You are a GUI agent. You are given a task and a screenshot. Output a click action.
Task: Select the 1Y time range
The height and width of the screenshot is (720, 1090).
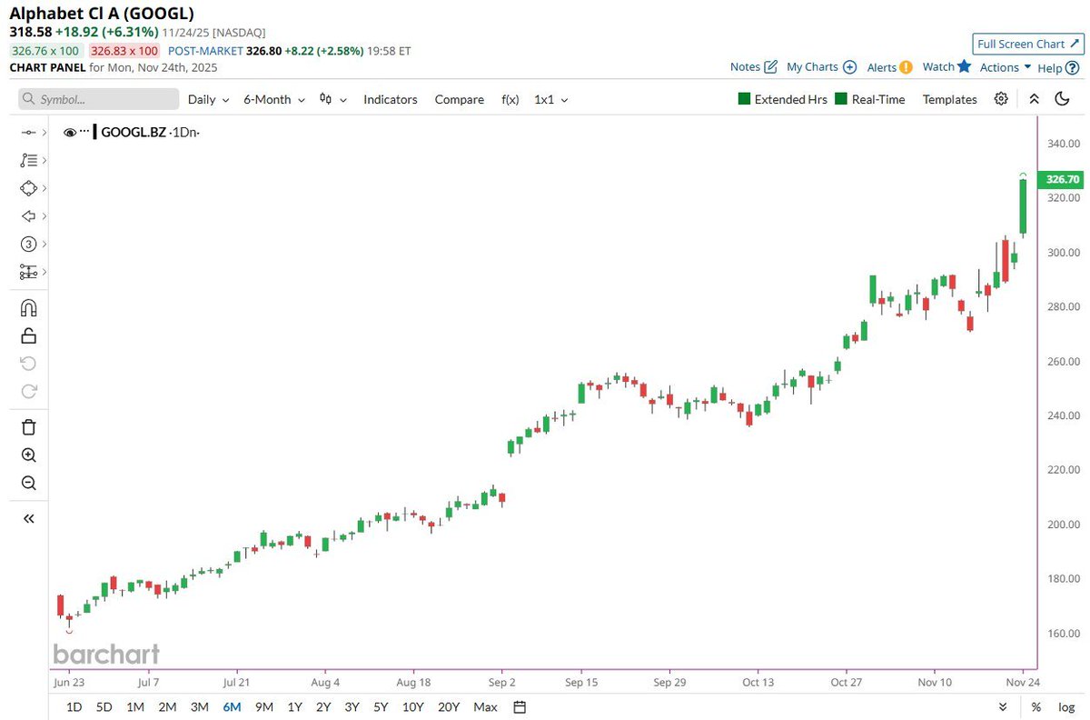[294, 706]
